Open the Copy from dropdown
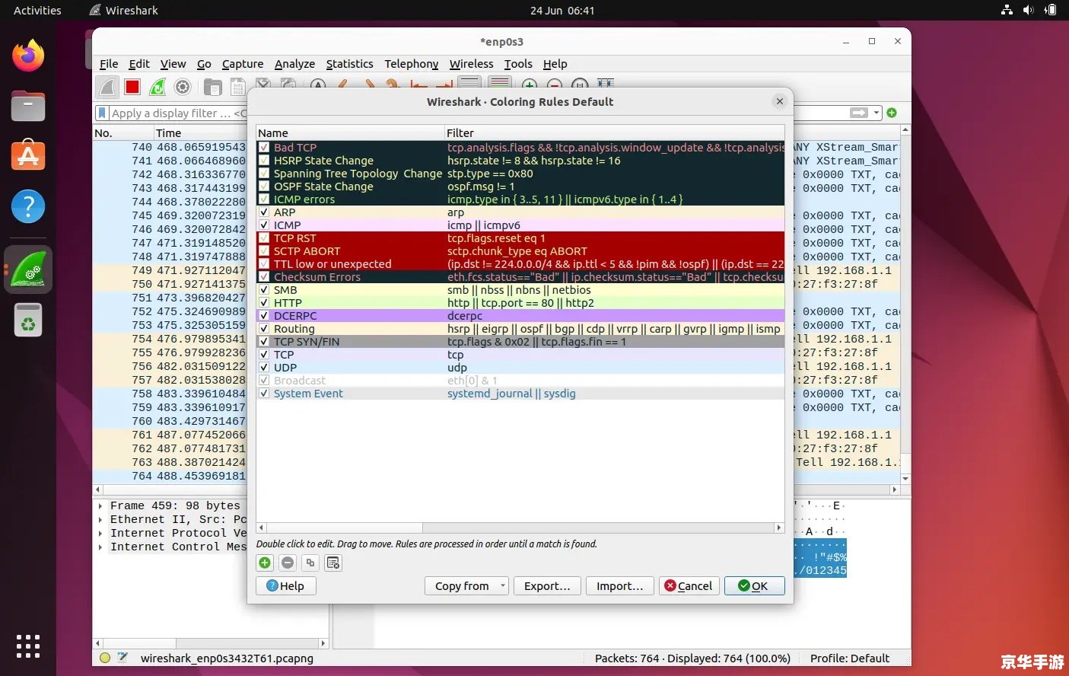 click(466, 585)
